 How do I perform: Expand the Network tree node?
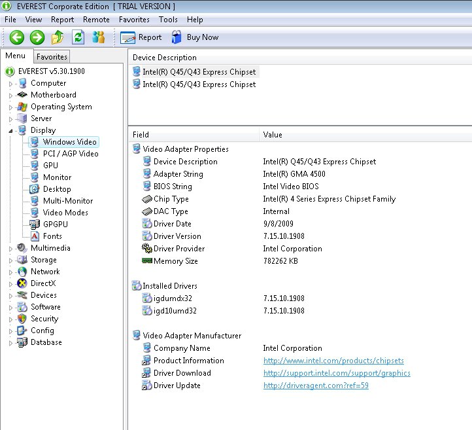coord(11,272)
